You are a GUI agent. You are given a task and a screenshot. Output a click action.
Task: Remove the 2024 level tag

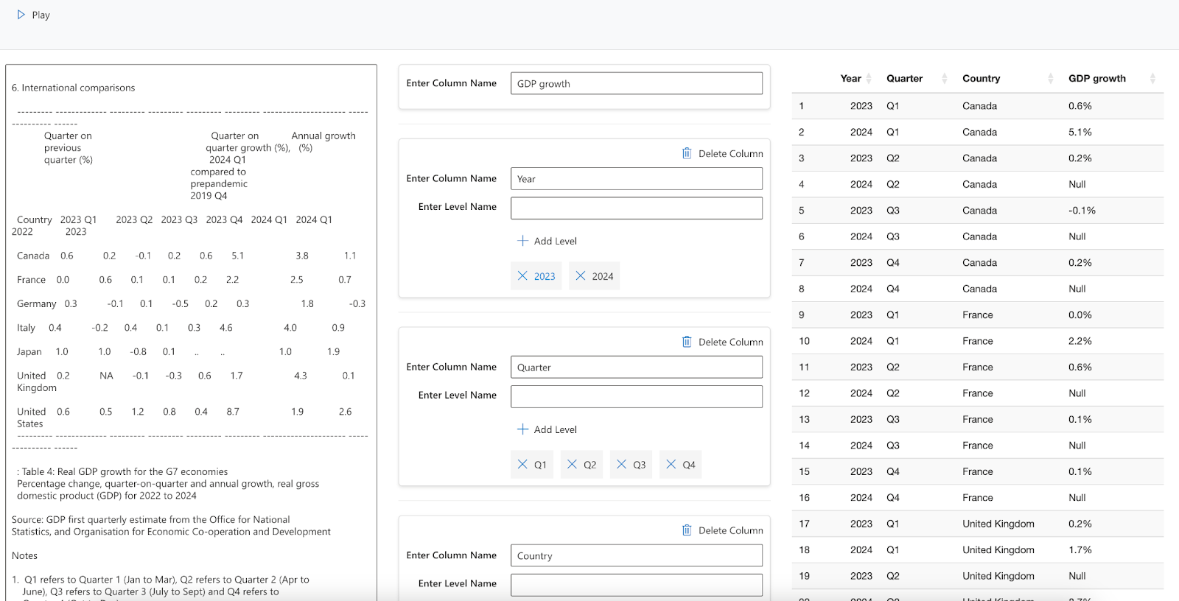(581, 276)
